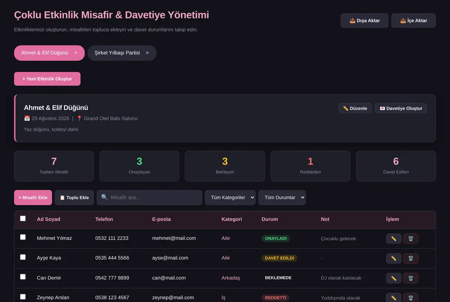This screenshot has width=450, height=302.
Task: Edit Zeynep Arslan with pencil icon
Action: pyautogui.click(x=394, y=298)
